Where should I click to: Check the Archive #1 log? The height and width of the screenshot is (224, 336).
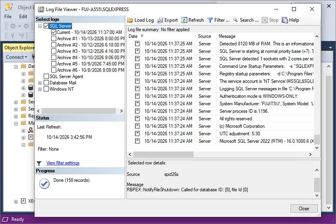pos(54,39)
